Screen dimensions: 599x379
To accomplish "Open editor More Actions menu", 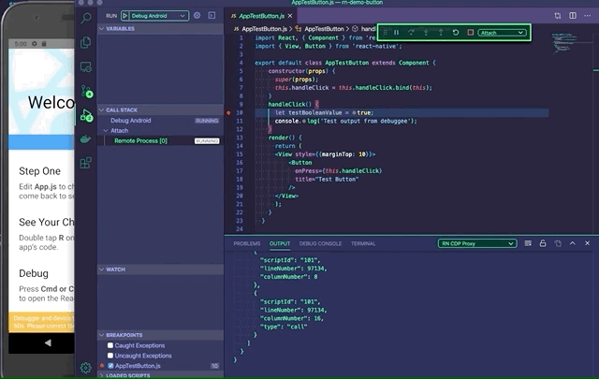I will click(x=587, y=16).
